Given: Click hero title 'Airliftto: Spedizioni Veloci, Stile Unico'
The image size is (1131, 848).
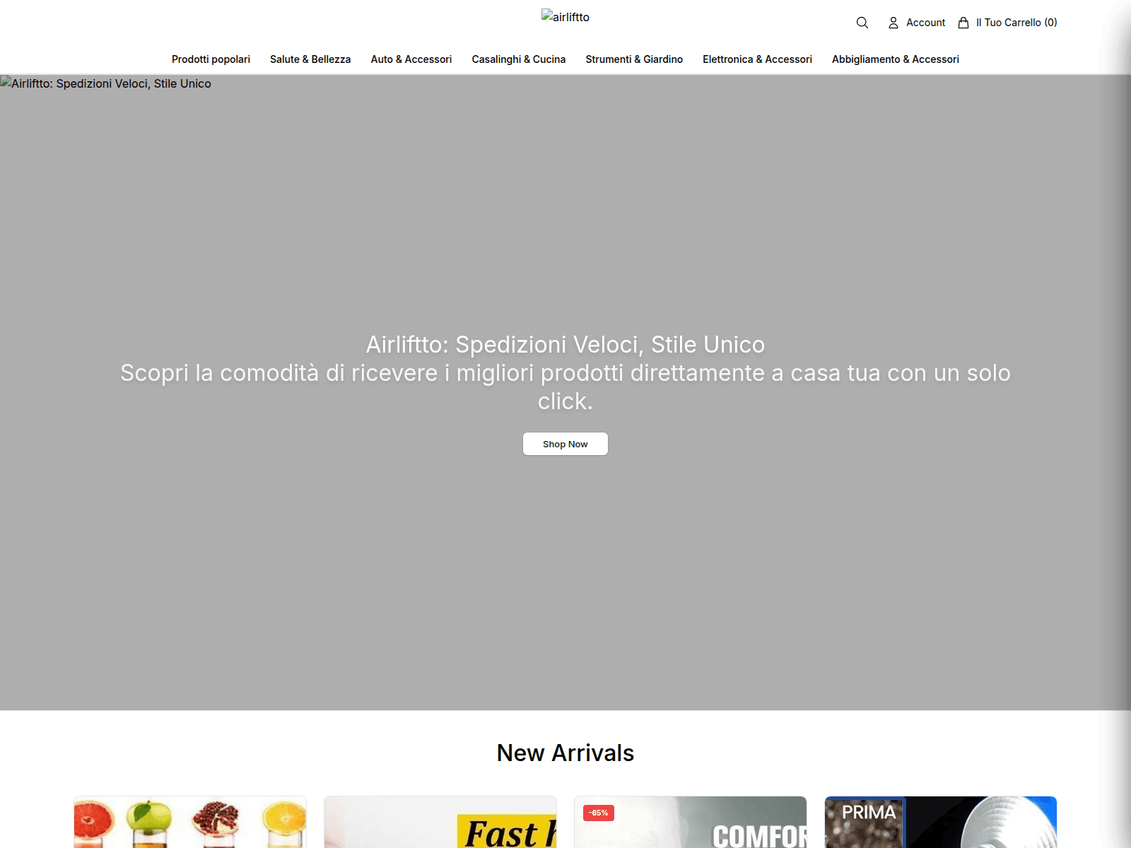Looking at the screenshot, I should (x=565, y=345).
